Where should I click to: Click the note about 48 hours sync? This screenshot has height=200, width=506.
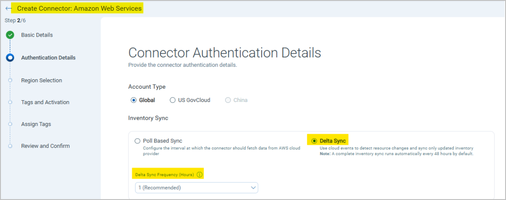[x=396, y=154]
